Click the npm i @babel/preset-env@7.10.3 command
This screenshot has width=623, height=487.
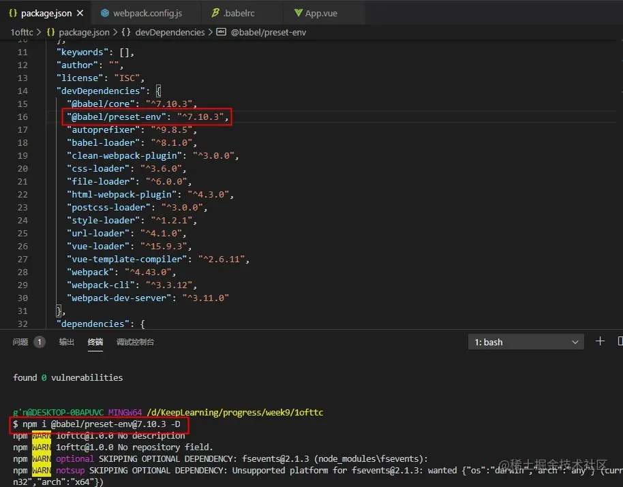coord(101,424)
